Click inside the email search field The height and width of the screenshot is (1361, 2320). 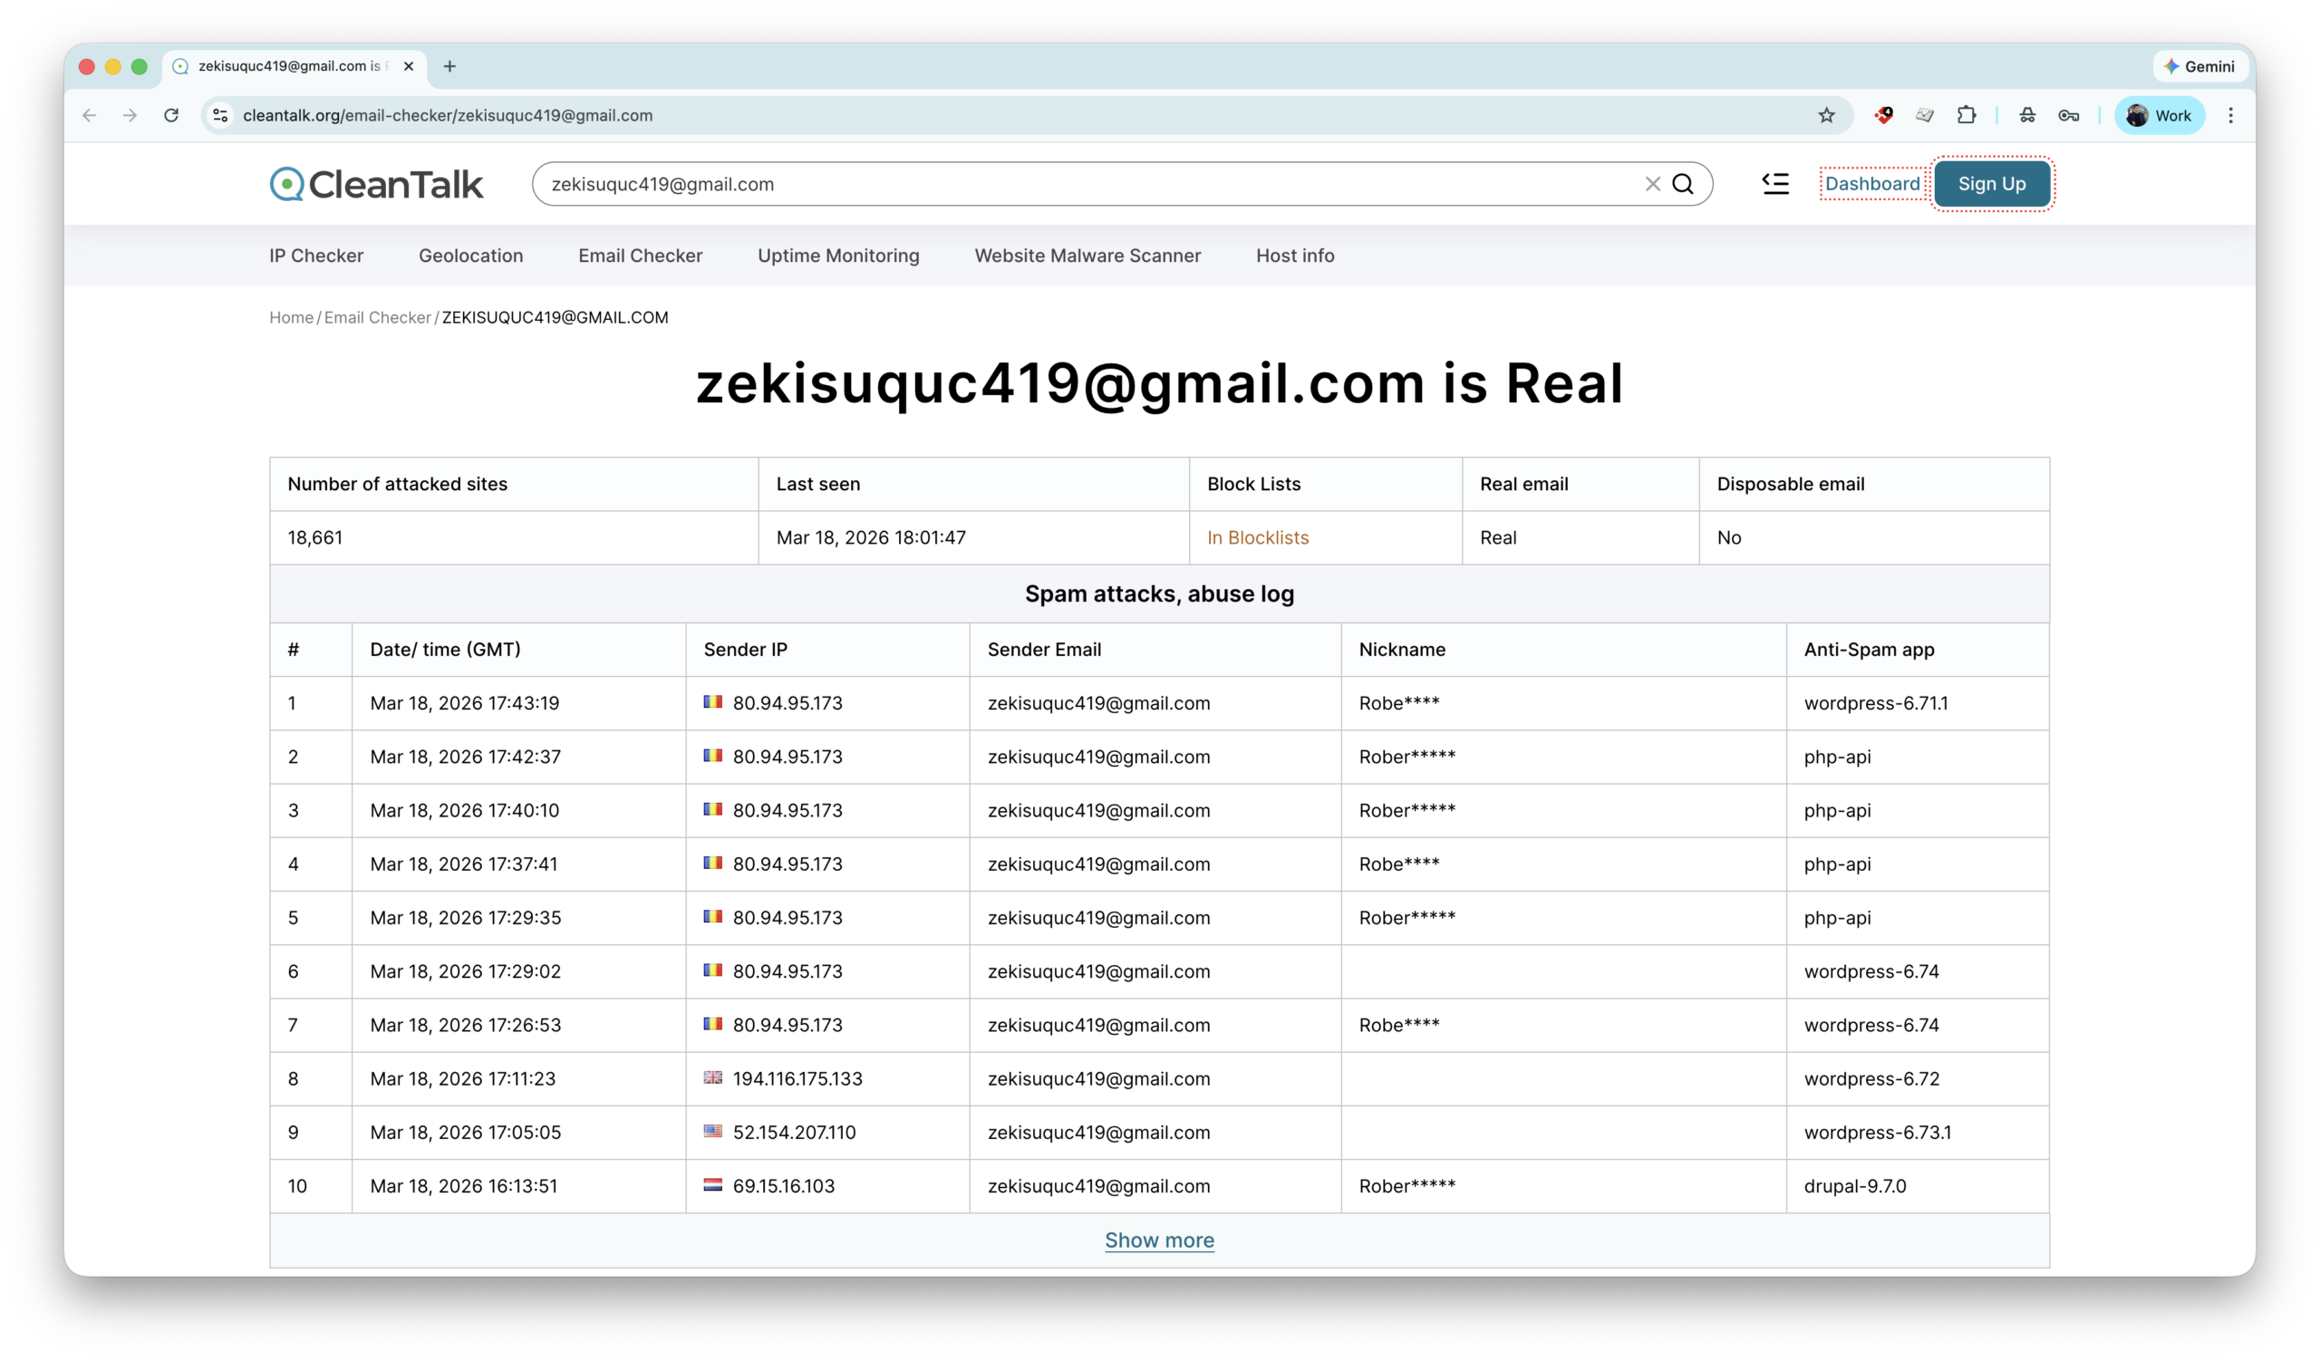point(1012,183)
